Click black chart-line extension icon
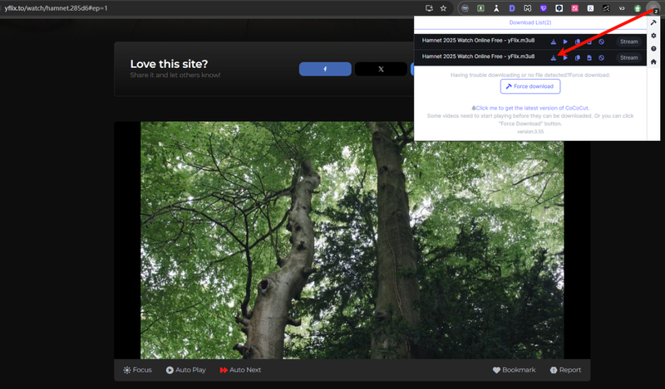The height and width of the screenshot is (389, 665). coord(606,8)
